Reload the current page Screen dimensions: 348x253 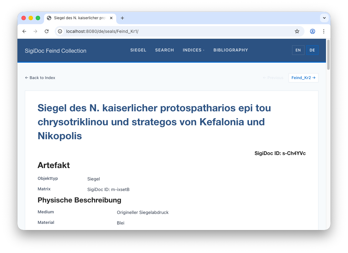pos(47,31)
